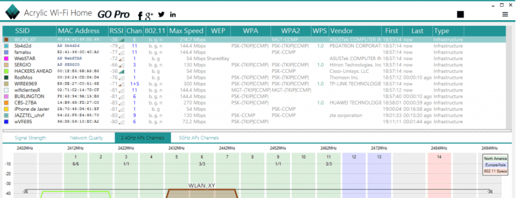
Task: Open the Twitter bird icon
Action: pyautogui.click(x=161, y=15)
